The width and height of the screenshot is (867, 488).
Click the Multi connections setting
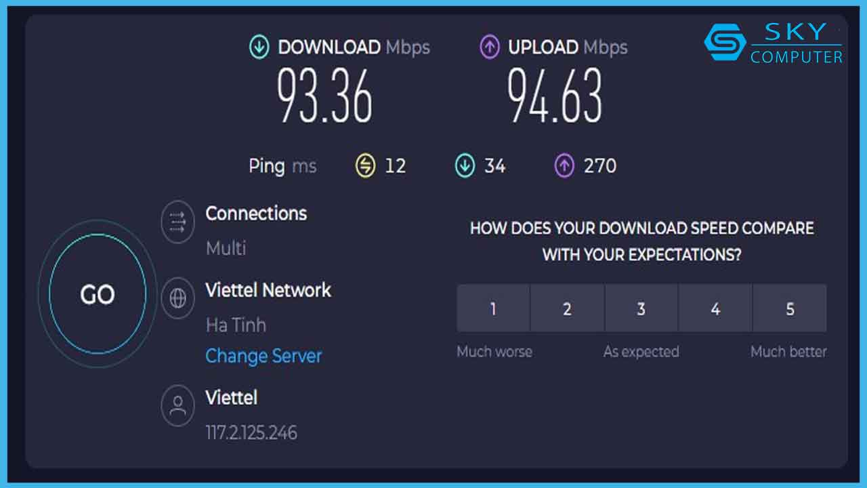coord(226,248)
